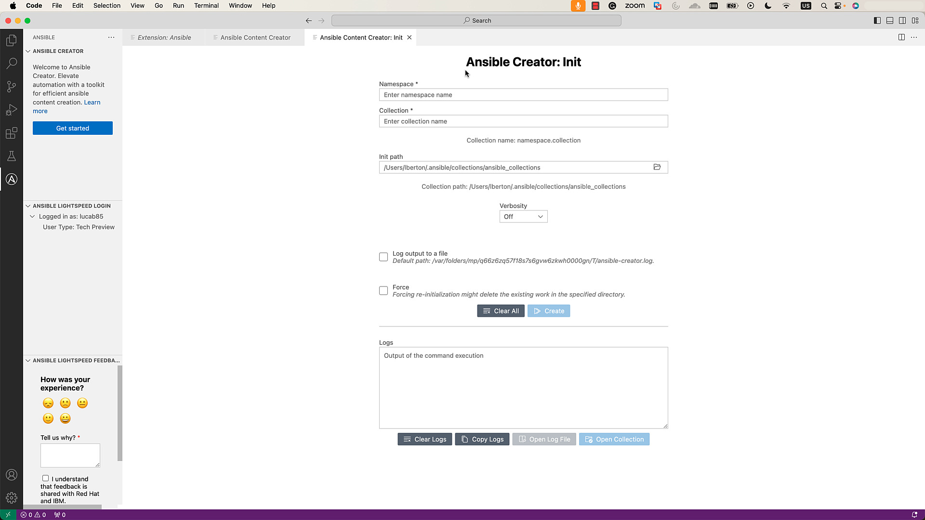The width and height of the screenshot is (925, 520).
Task: Toggle the primary sidebar visibility icon
Action: [877, 20]
